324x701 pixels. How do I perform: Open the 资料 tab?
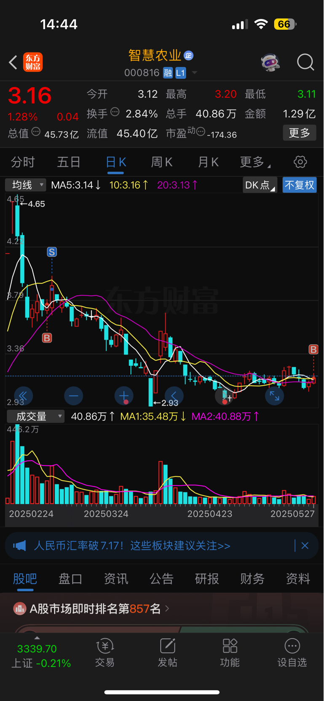298,579
